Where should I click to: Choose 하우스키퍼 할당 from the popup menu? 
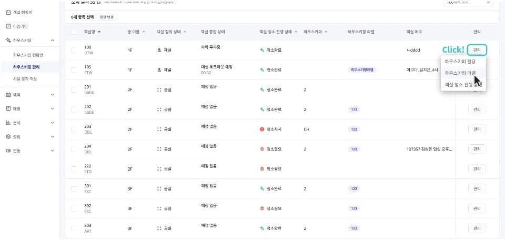point(460,62)
